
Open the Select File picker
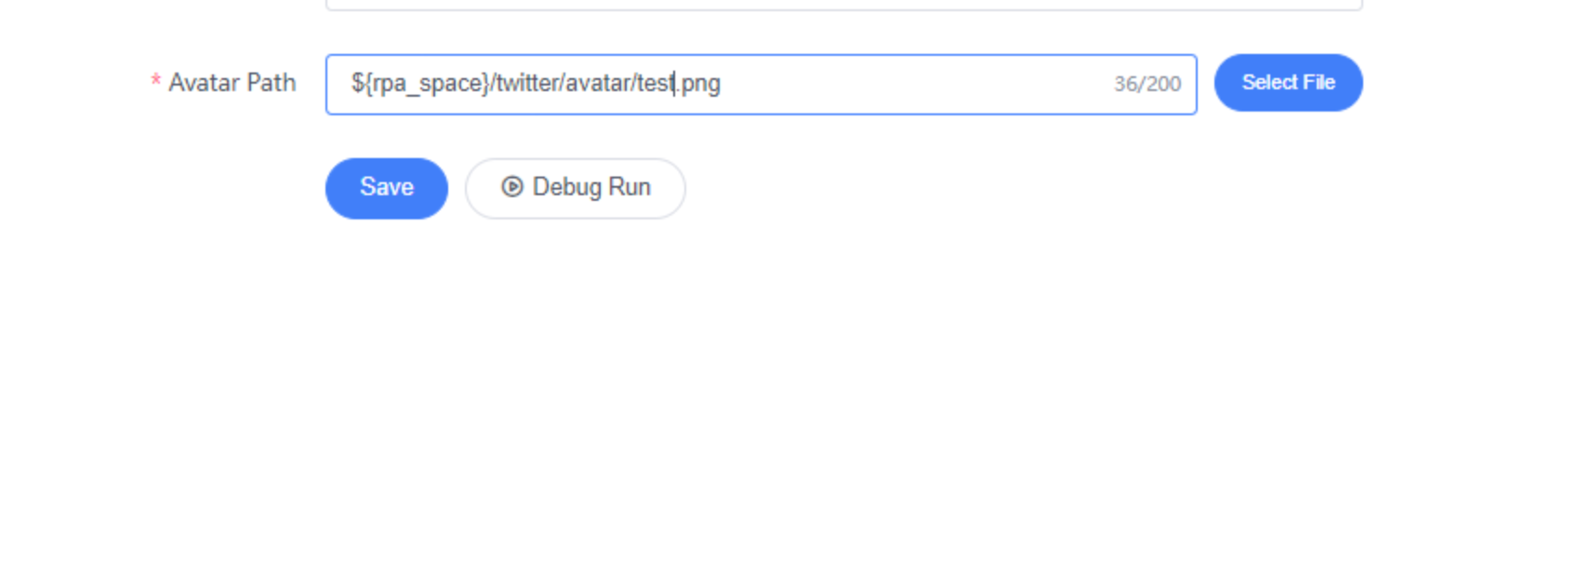point(1289,83)
